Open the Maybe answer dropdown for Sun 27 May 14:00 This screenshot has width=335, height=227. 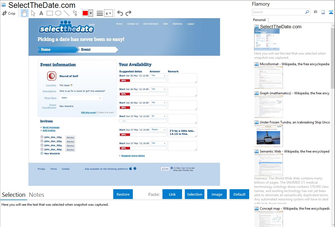158,130
